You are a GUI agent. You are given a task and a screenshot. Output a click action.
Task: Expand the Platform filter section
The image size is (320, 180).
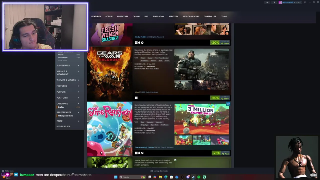click(68, 98)
